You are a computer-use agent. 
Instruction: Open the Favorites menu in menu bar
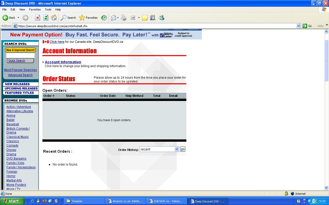[35, 9]
